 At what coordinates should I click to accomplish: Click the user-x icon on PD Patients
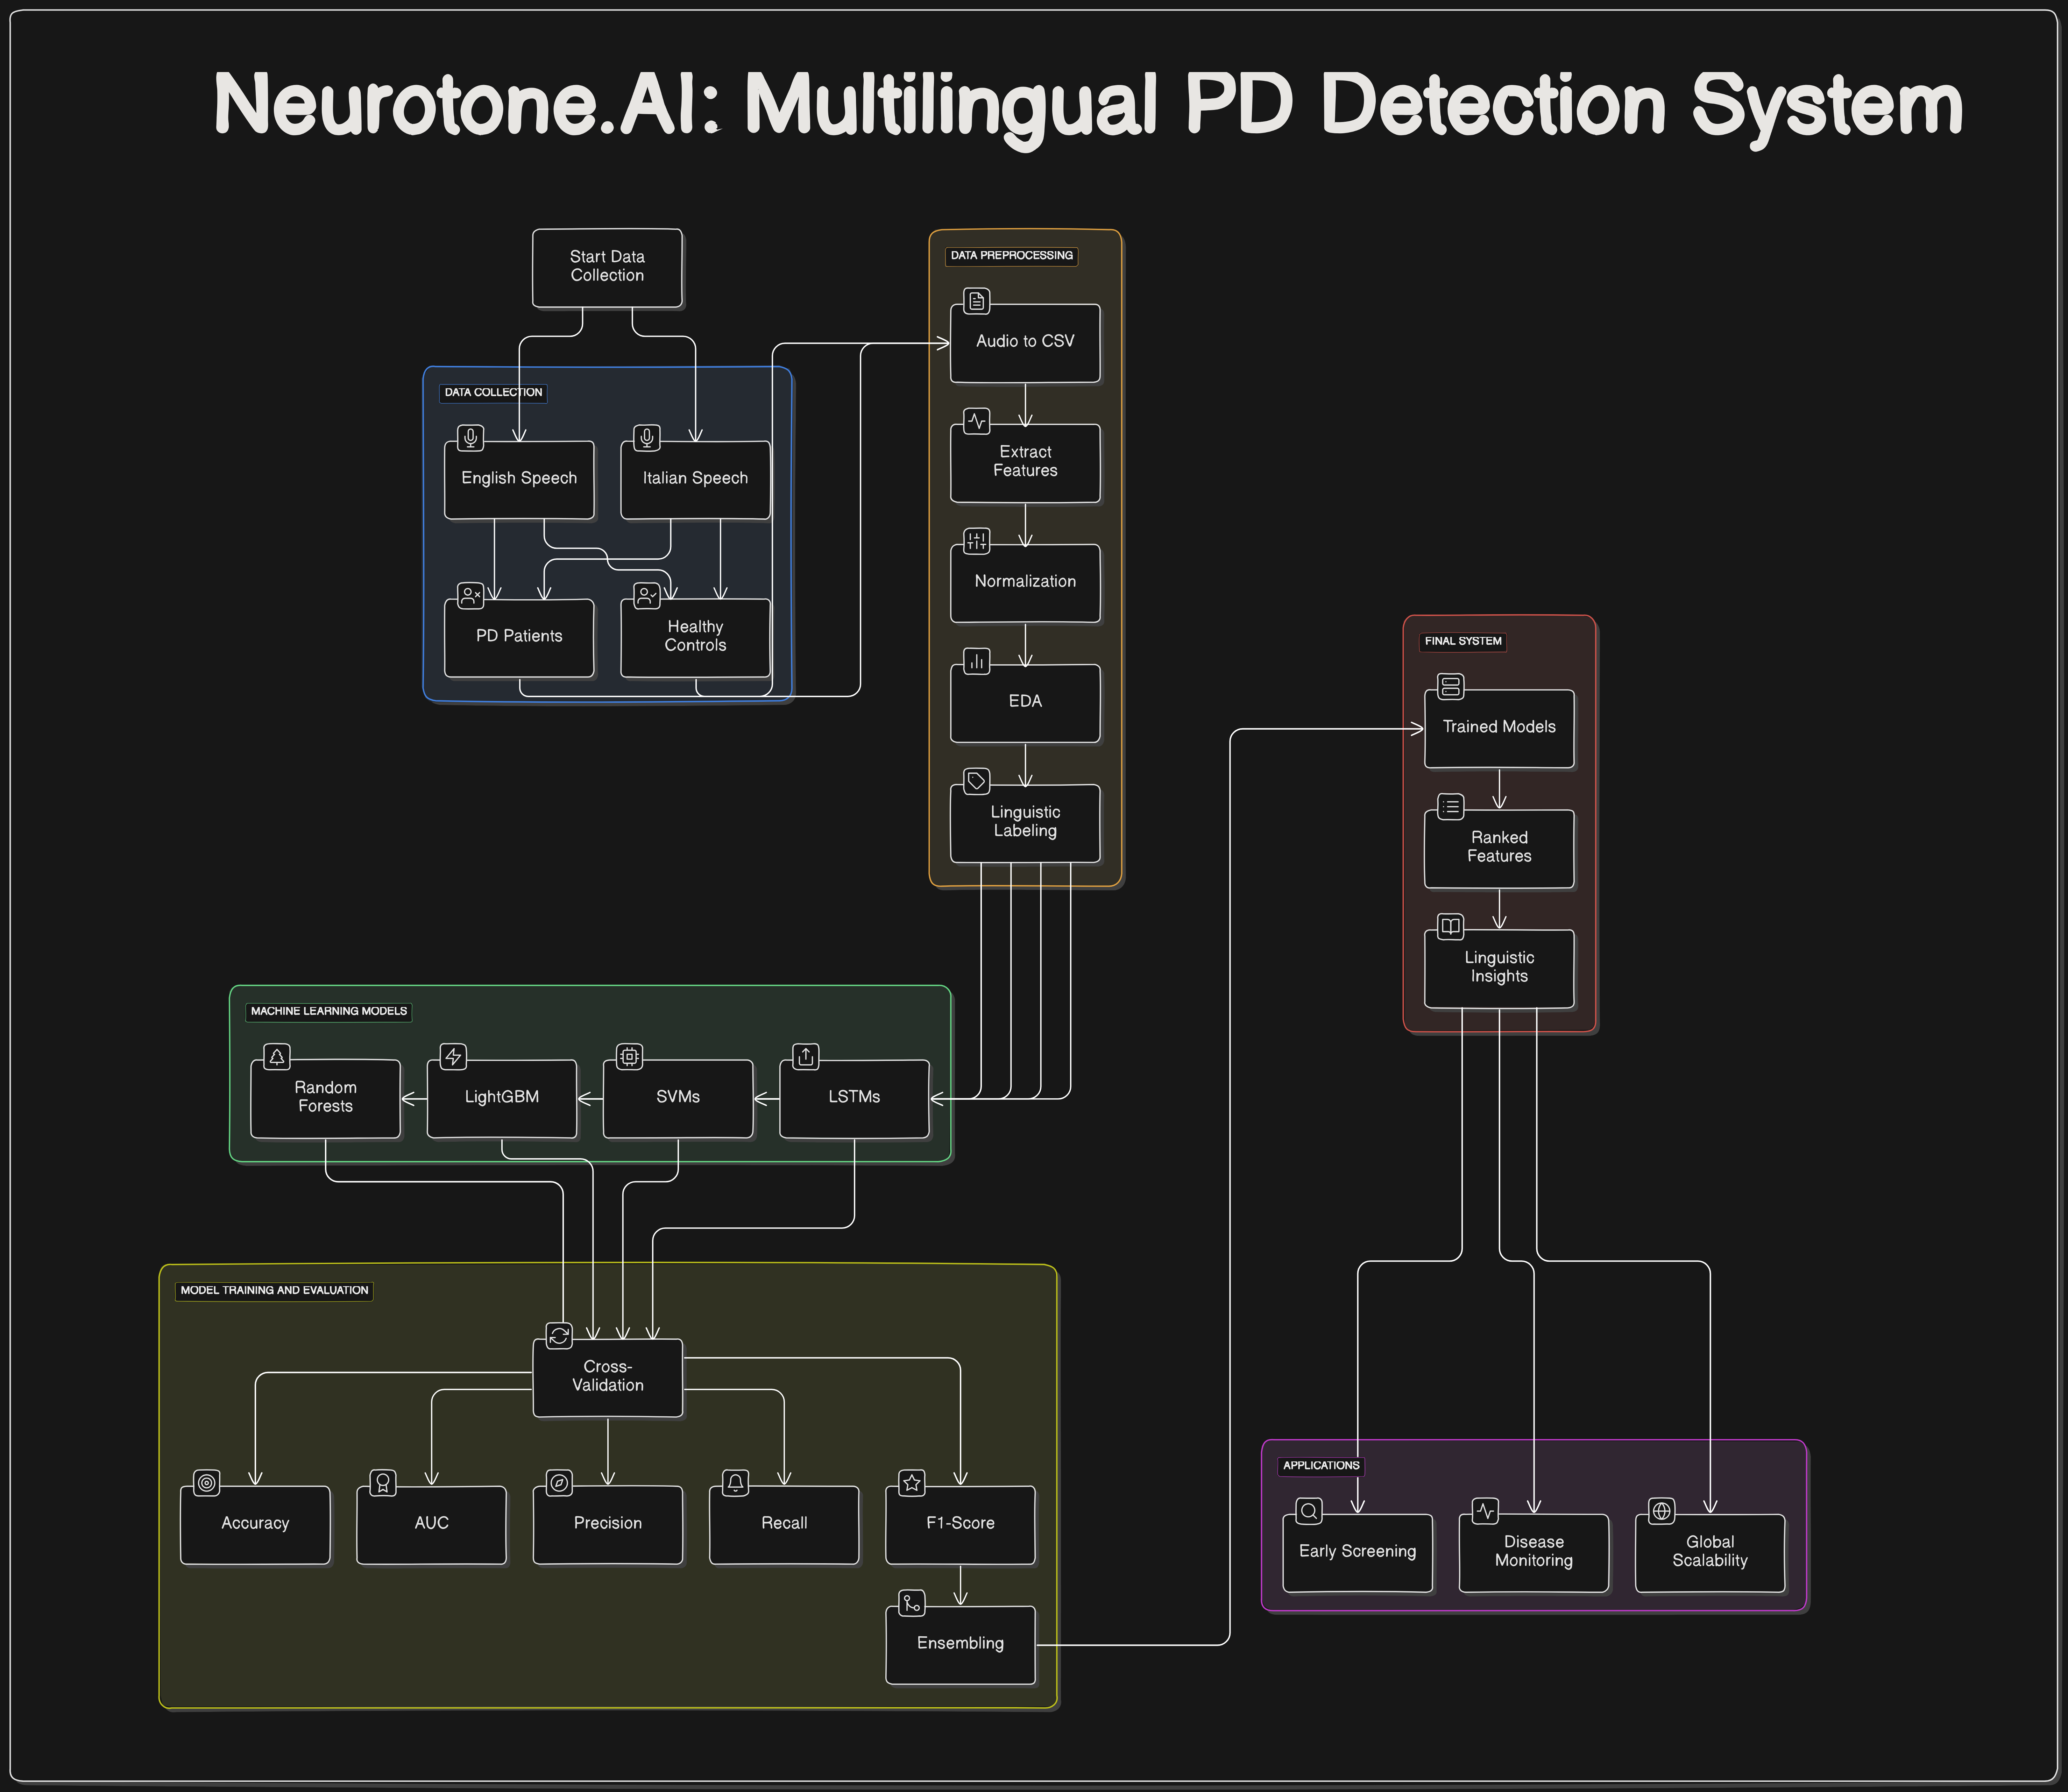471,596
